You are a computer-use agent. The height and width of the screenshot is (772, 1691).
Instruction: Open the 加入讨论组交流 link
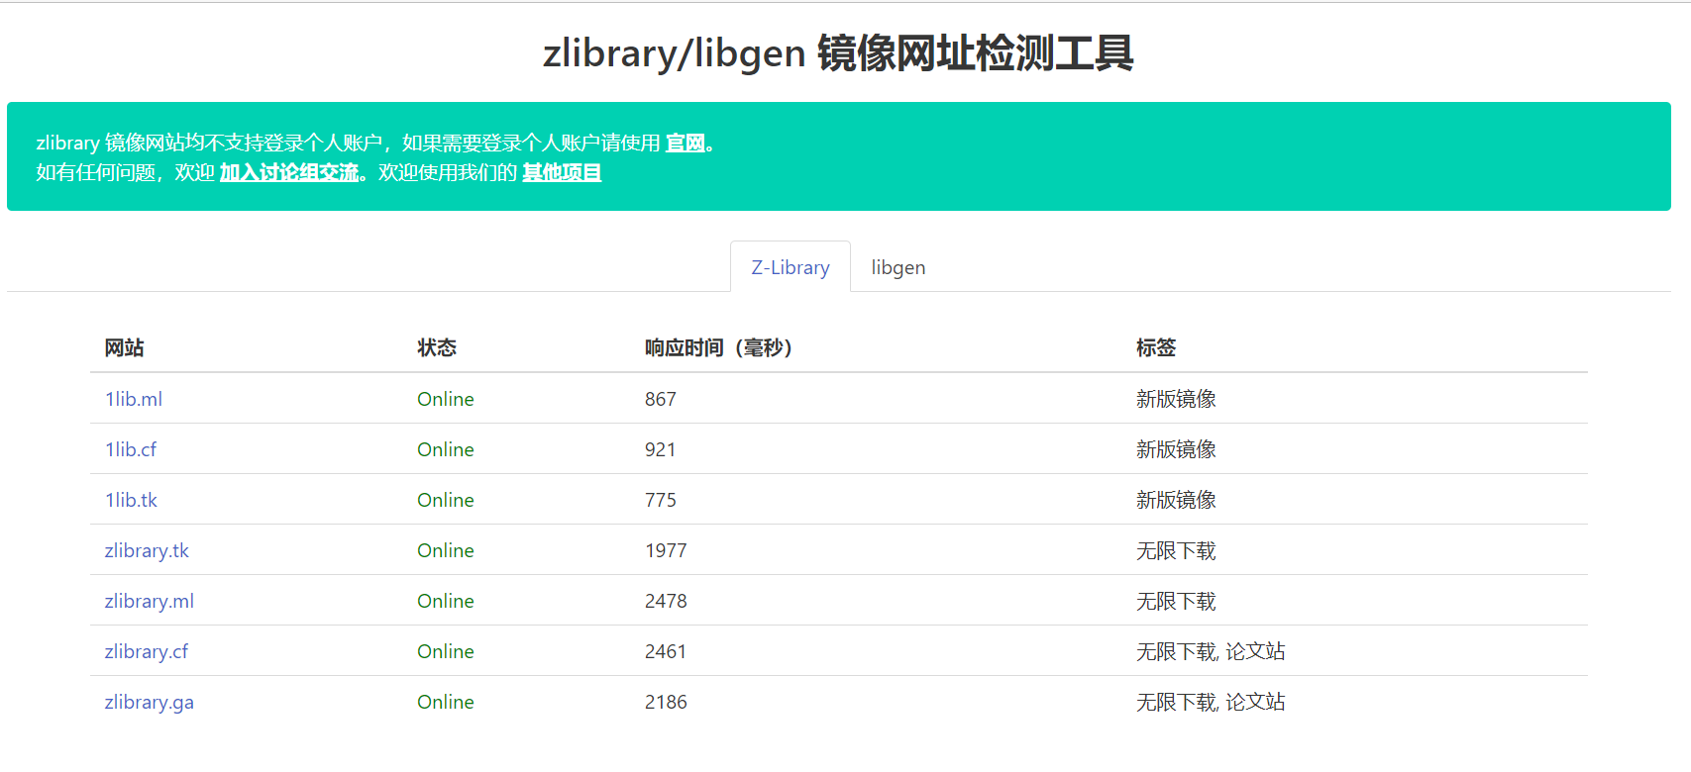(289, 172)
